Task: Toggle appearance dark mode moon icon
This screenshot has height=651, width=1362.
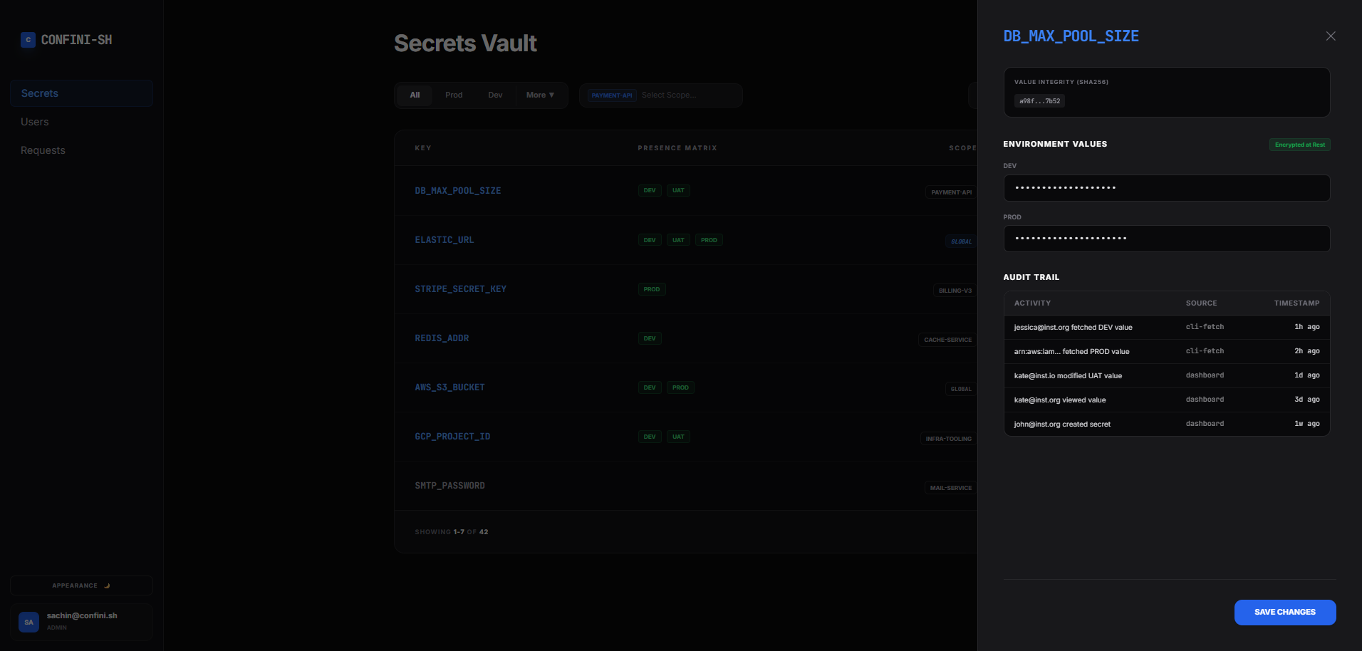Action: [x=107, y=585]
